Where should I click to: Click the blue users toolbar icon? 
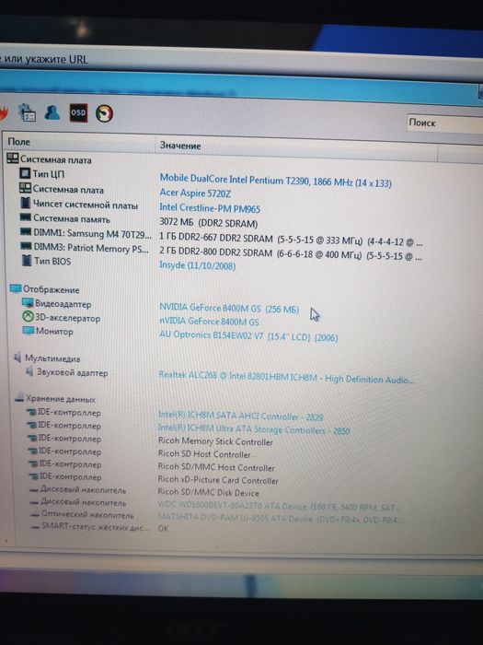click(x=52, y=111)
